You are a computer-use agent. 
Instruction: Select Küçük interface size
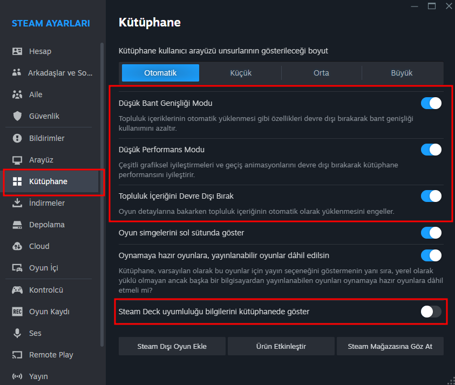click(x=241, y=73)
